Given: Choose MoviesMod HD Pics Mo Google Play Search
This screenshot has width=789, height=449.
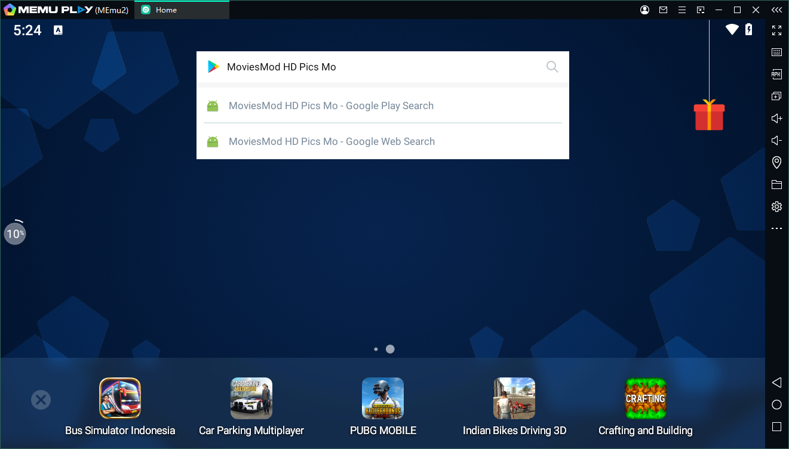Looking at the screenshot, I should pyautogui.click(x=331, y=106).
